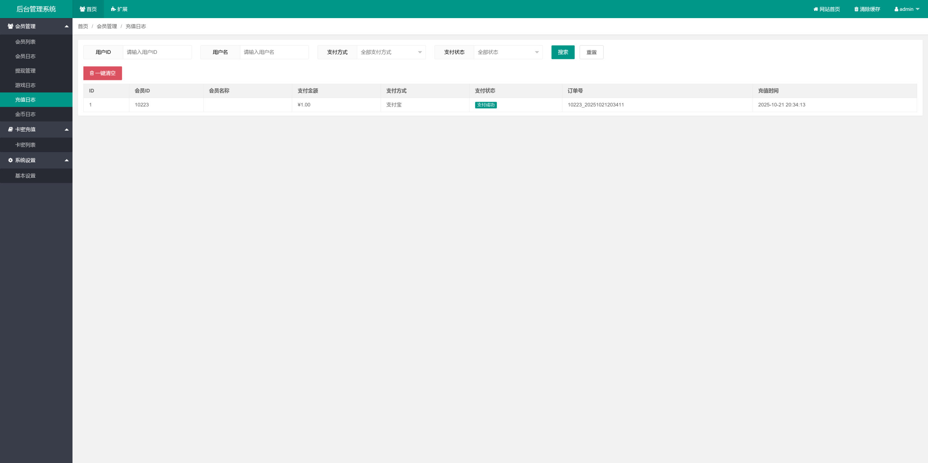Image resolution: width=928 pixels, height=463 pixels.
Task: Focus the 用户ID input field
Action: pos(157,52)
